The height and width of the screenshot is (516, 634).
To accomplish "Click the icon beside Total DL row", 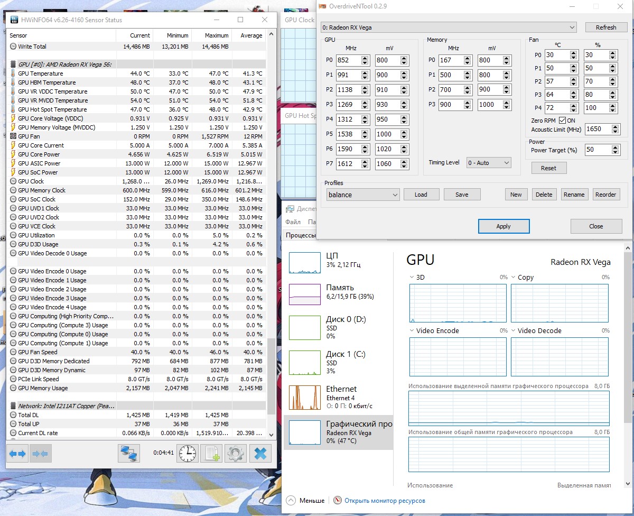I will 13,415.
